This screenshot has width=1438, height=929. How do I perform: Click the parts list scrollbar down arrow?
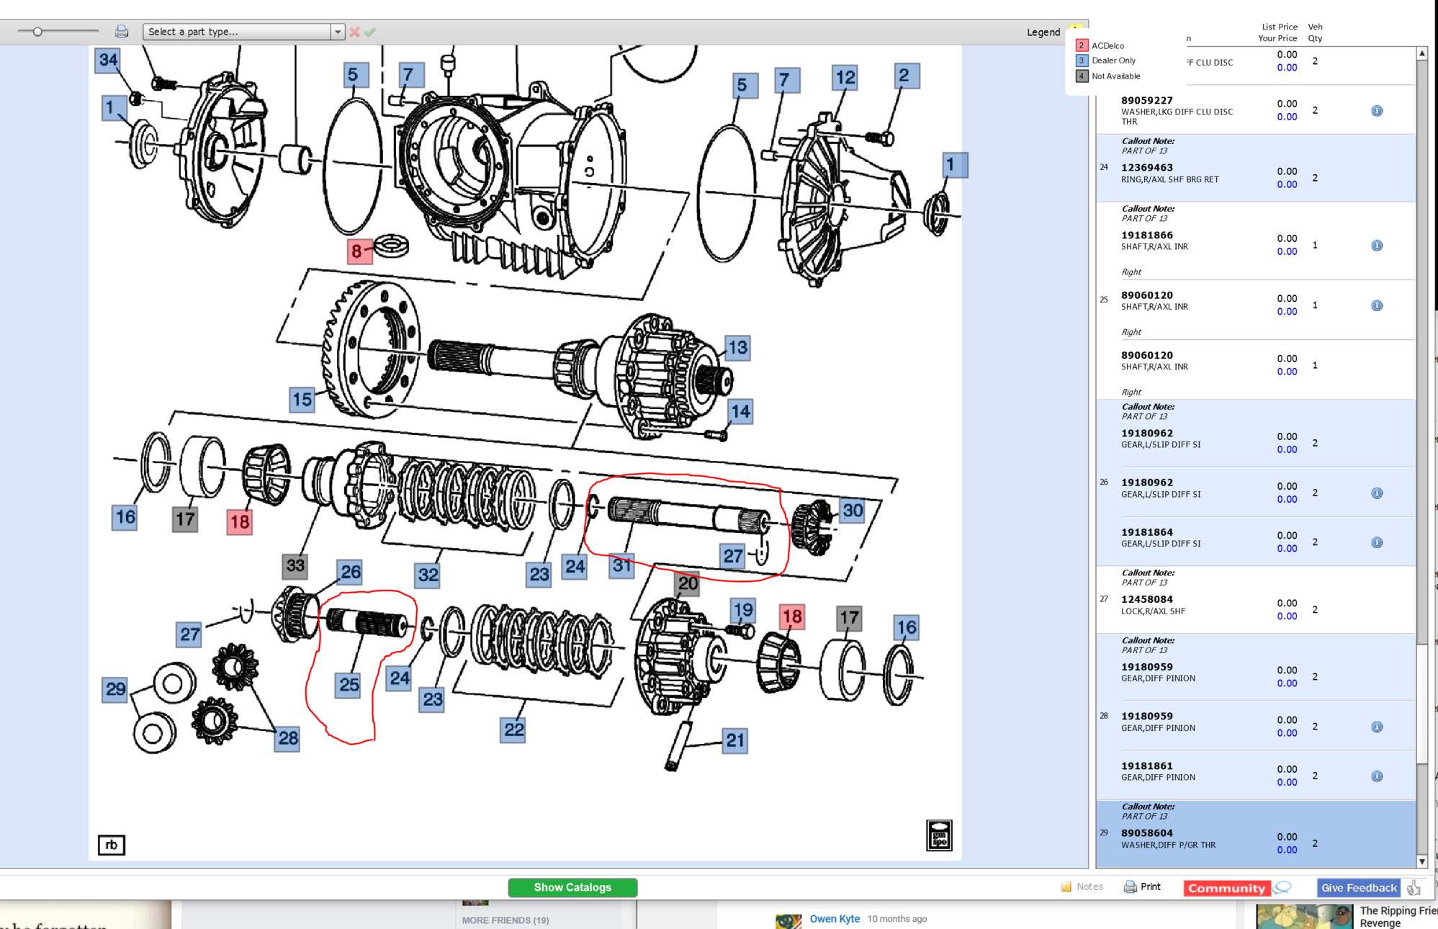(x=1422, y=861)
